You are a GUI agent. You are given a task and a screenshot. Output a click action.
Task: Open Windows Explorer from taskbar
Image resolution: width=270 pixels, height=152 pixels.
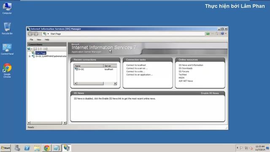pos(37,148)
